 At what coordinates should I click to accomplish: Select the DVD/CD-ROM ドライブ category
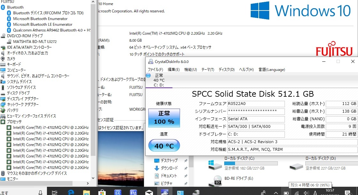[x=25, y=36]
